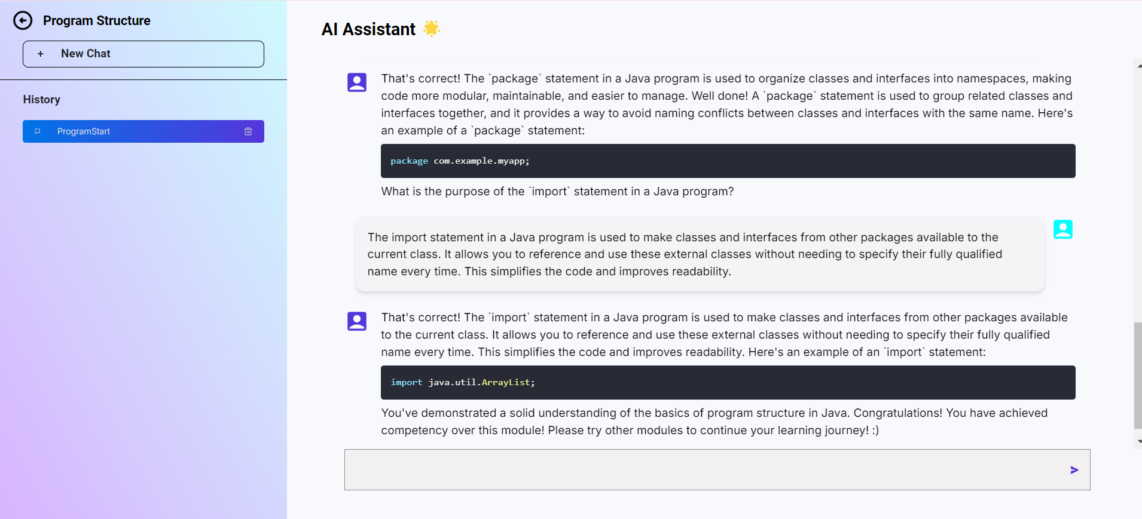The width and height of the screenshot is (1142, 519).
Task: Click the user avatar beside the import answer
Action: point(1062,229)
